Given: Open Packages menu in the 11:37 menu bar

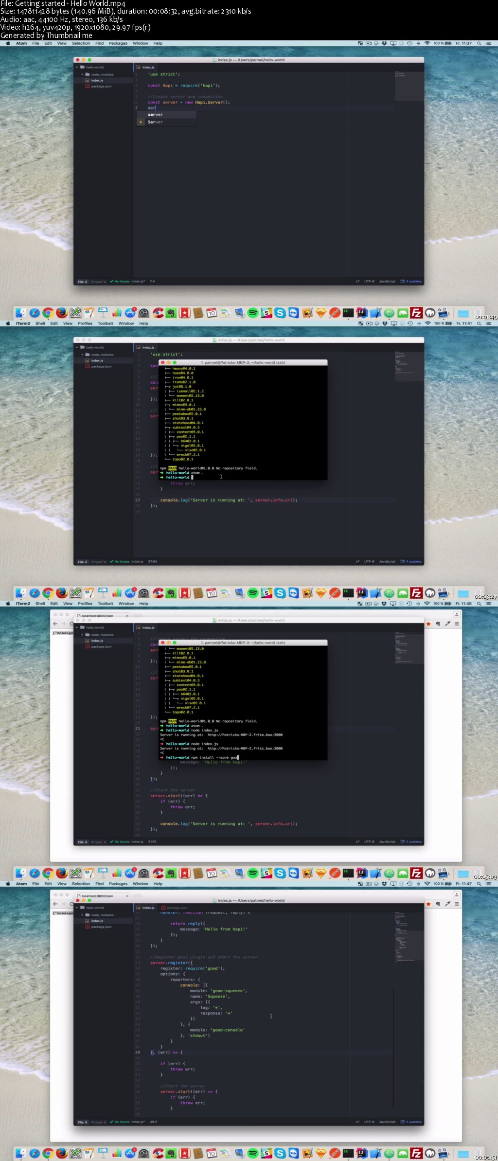Looking at the screenshot, I should click(118, 43).
